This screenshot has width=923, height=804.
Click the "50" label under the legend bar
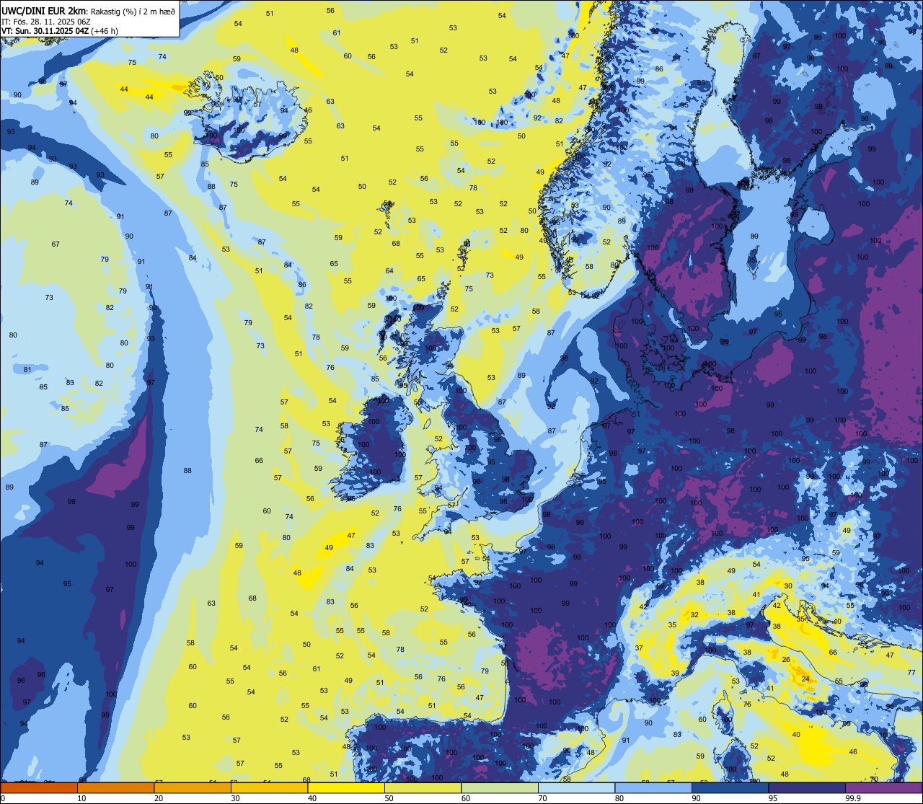point(389,798)
